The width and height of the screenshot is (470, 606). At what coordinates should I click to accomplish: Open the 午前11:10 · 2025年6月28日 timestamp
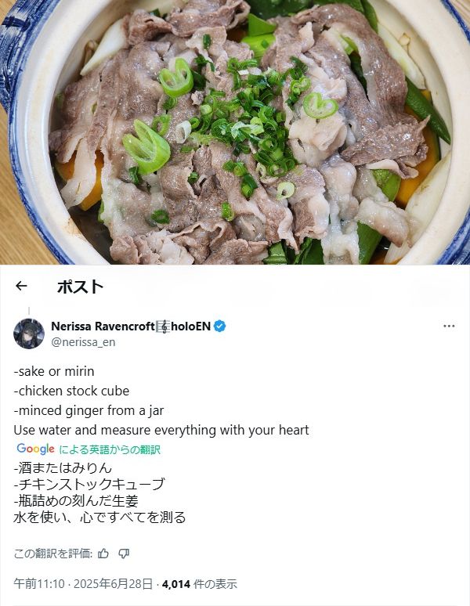coord(83,583)
